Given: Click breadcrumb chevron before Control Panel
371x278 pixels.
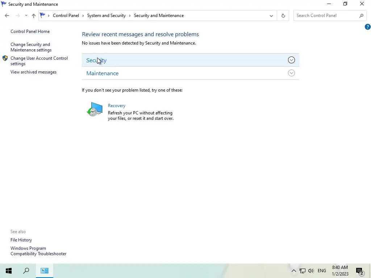Looking at the screenshot, I should pyautogui.click(x=49, y=16).
